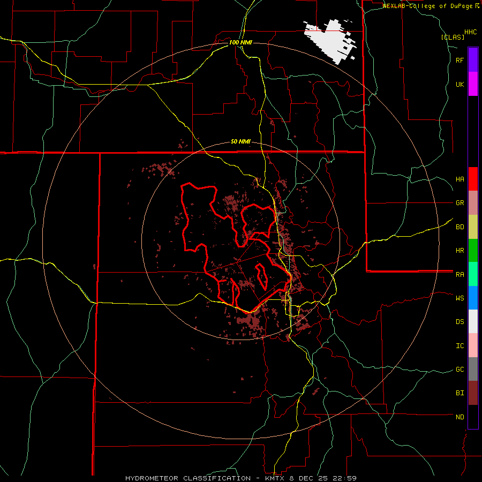
Task: Select the IC pink legend swatch
Action: click(x=473, y=345)
